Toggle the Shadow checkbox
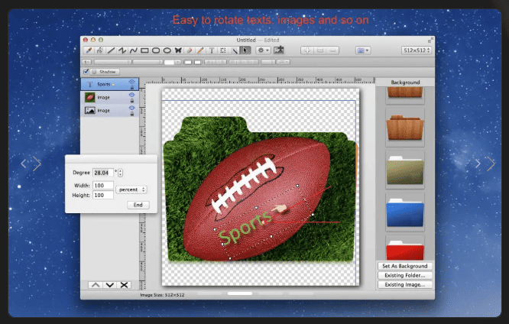509x324 pixels. coord(86,72)
